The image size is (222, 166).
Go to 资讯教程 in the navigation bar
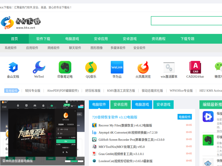point(158,39)
